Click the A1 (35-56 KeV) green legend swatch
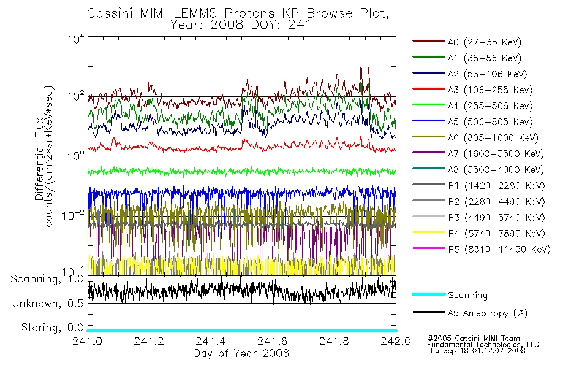 tap(429, 57)
